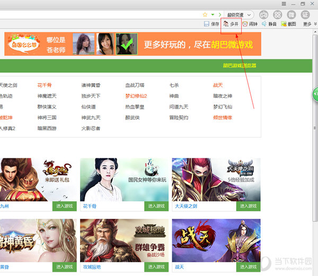This screenshot has width=318, height=276.
Task: Bookmark page with the star icon
Action: click(x=205, y=15)
